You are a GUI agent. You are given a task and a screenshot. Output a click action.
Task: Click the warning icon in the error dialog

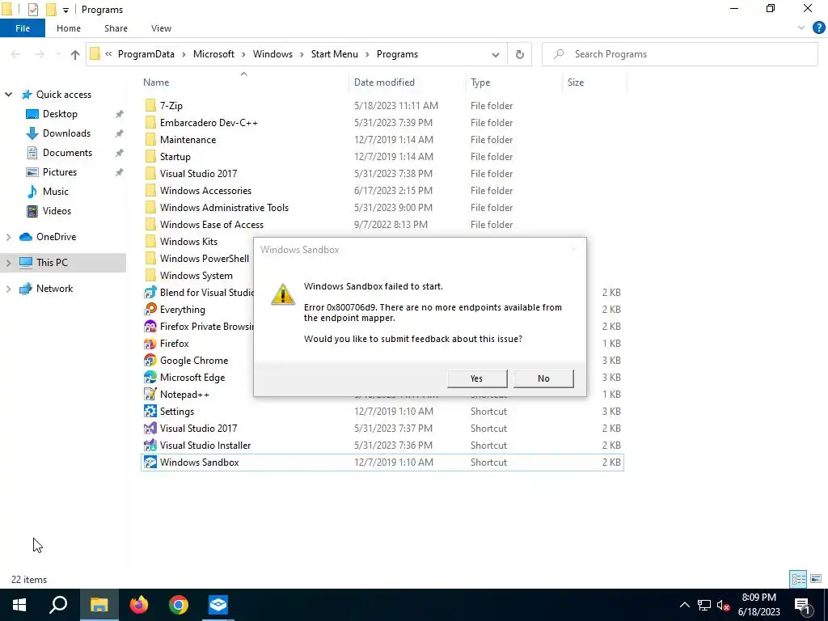point(283,294)
